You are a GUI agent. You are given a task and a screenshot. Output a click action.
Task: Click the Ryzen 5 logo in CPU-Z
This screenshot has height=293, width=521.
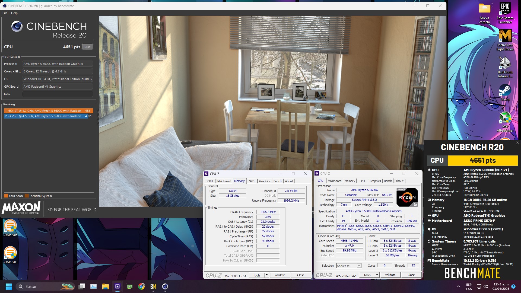coord(407,197)
